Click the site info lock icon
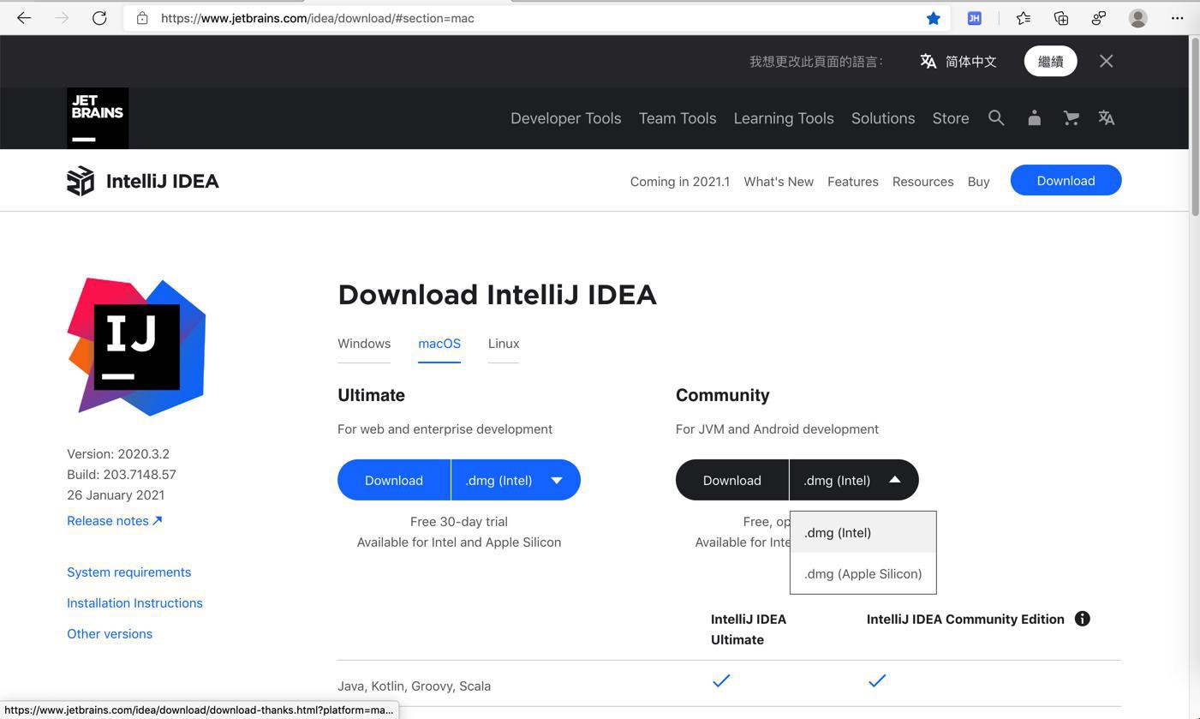Image resolution: width=1200 pixels, height=719 pixels. pos(142,18)
